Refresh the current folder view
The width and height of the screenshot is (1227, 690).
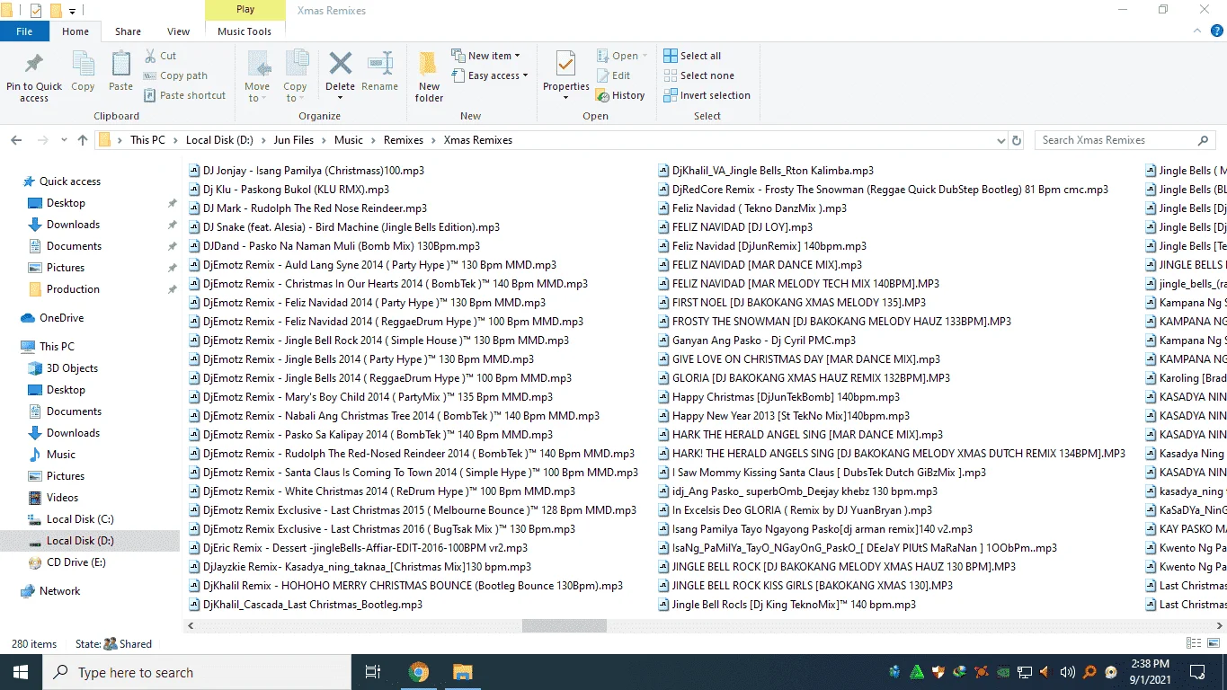1017,140
